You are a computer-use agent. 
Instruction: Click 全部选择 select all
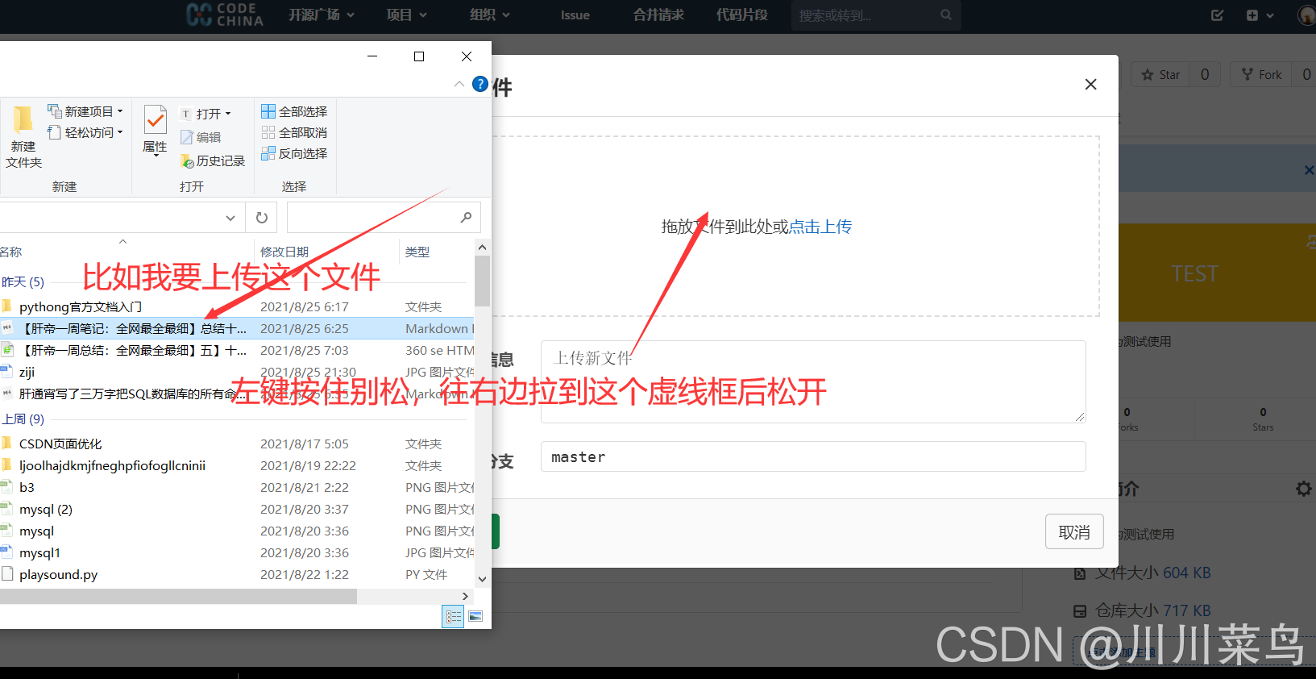click(x=294, y=111)
